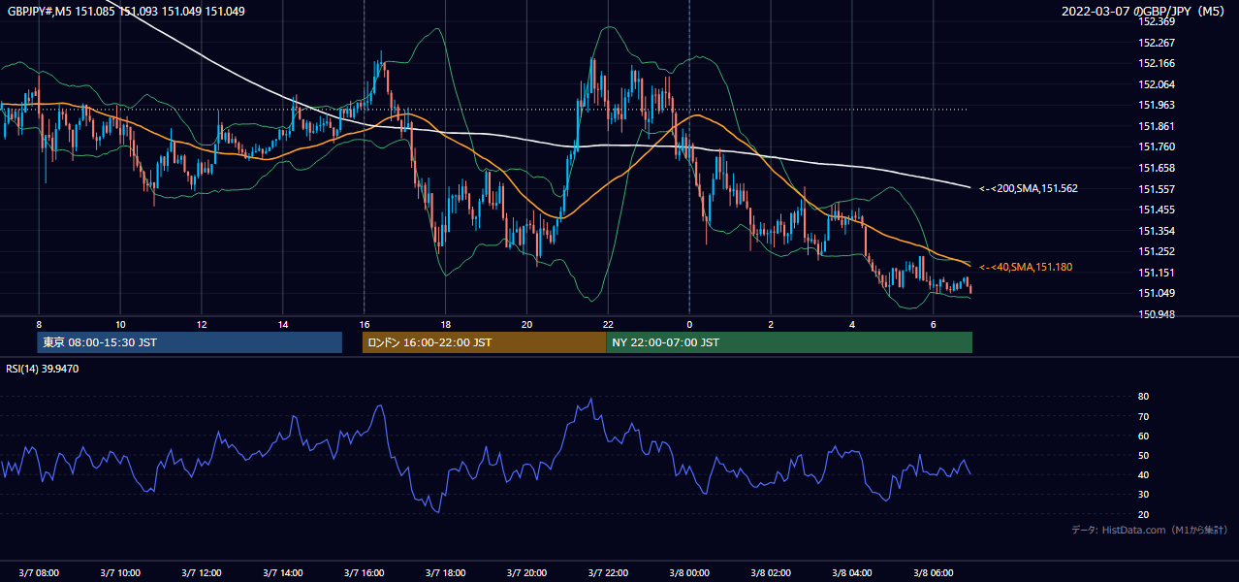Screen dimensions: 1239x582
Task: Click price axis value 152.064
Action: tap(1156, 84)
